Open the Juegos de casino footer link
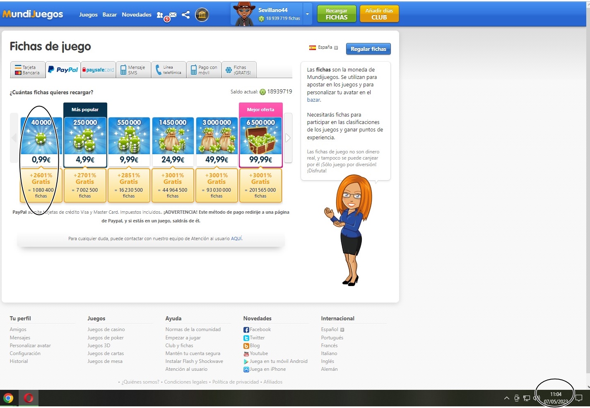This screenshot has height=408, width=590. (x=106, y=329)
